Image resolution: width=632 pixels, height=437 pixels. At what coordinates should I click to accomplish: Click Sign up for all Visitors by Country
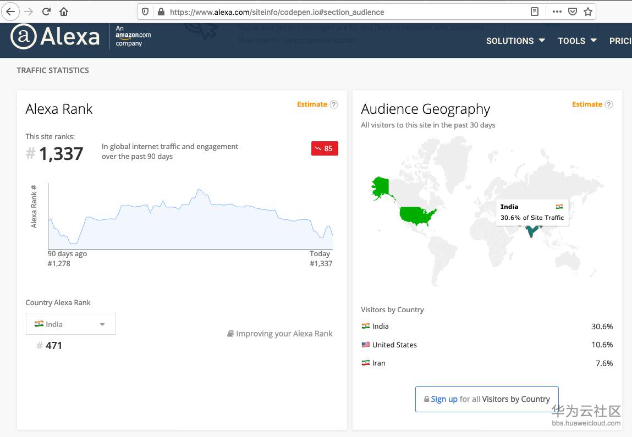(x=487, y=399)
